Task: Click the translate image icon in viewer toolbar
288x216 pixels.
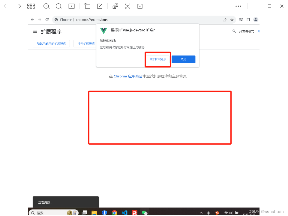Action: tap(115, 6)
